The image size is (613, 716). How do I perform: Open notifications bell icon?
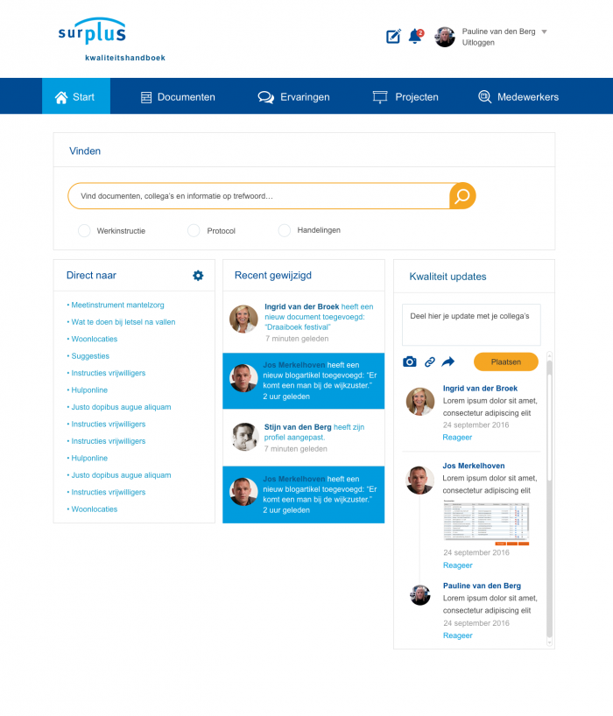click(x=416, y=36)
